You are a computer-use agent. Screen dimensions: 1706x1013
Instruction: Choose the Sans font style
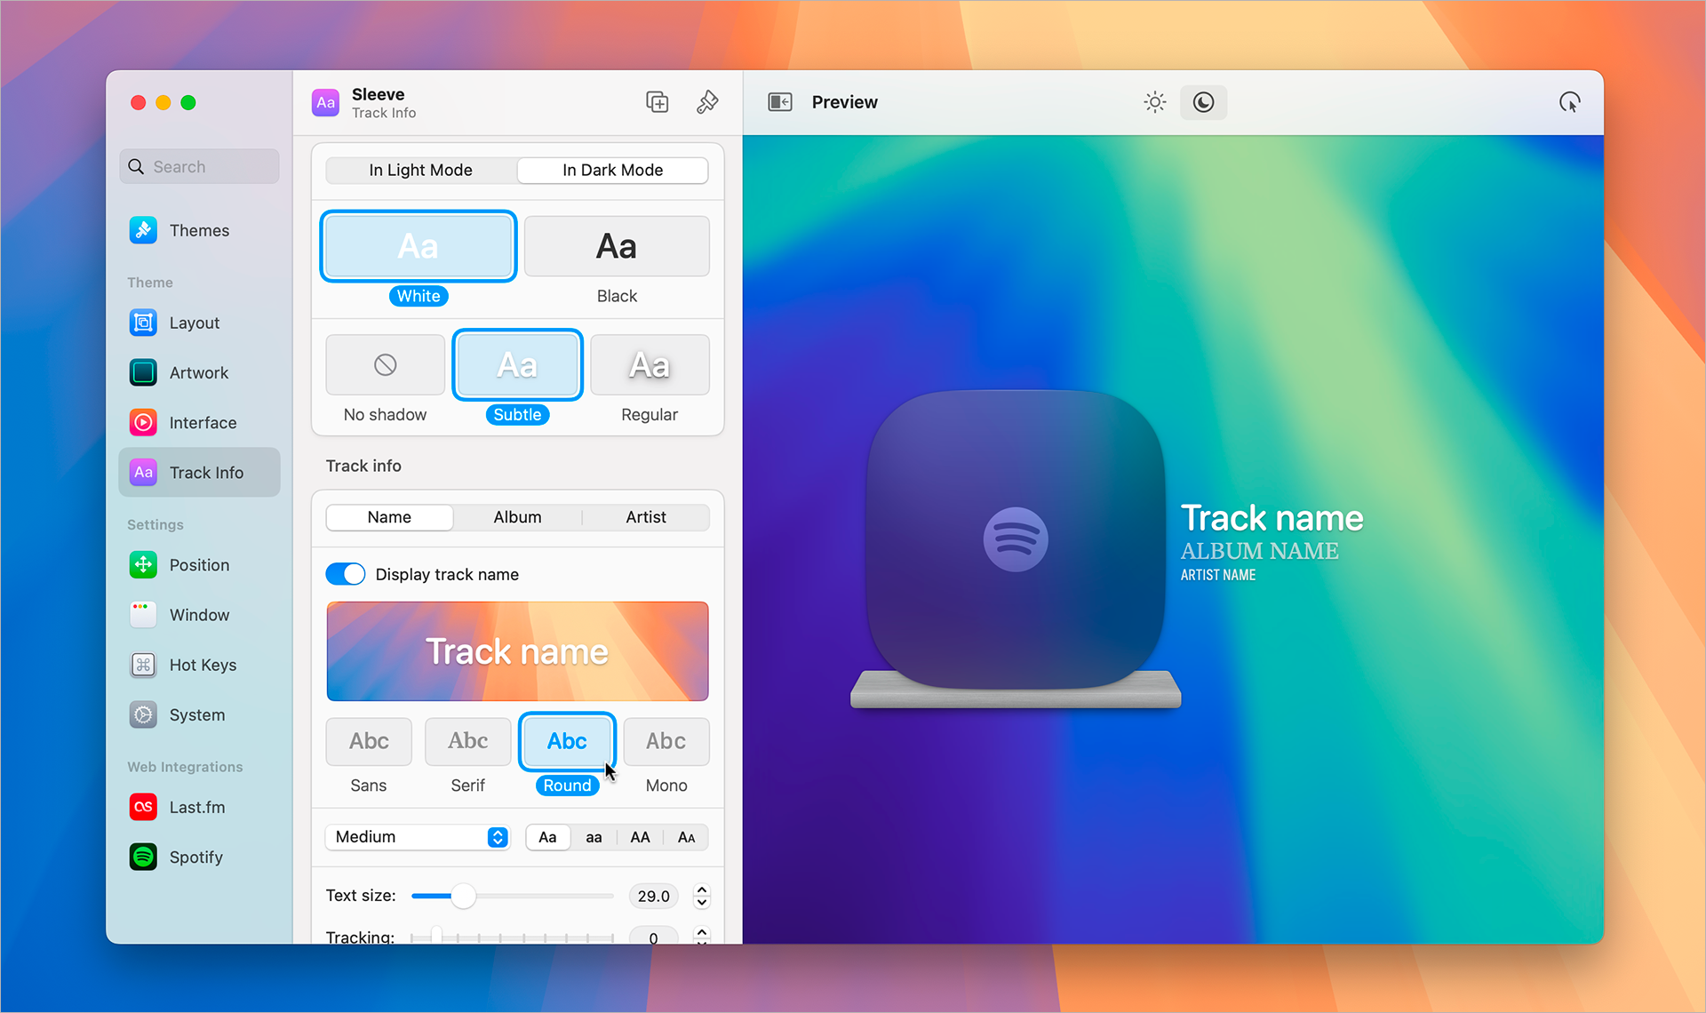coord(369,741)
